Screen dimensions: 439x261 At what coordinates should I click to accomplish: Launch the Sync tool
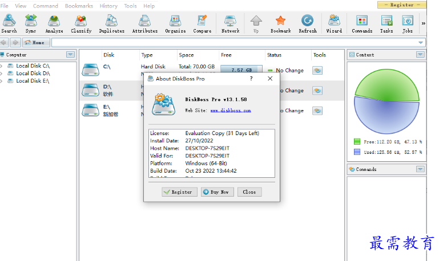tap(31, 24)
